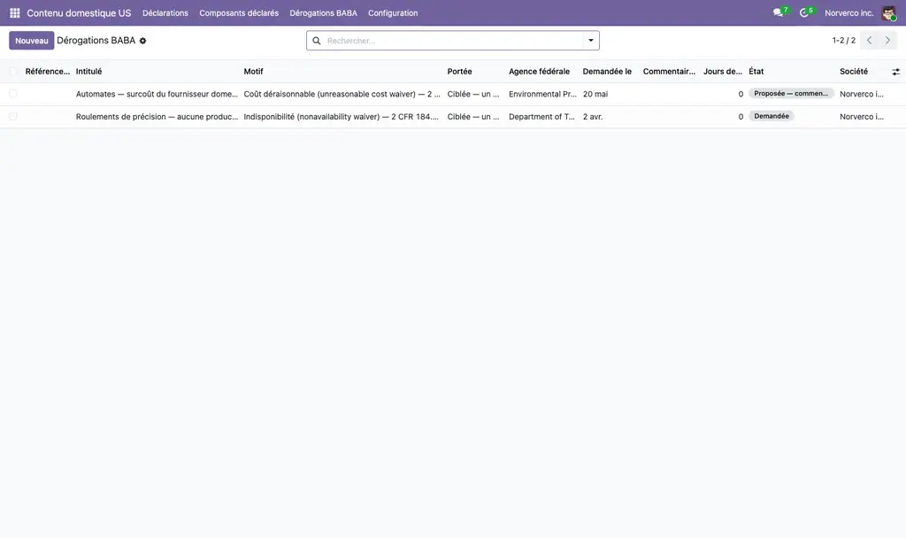Open the Déclarations menu

click(x=165, y=12)
